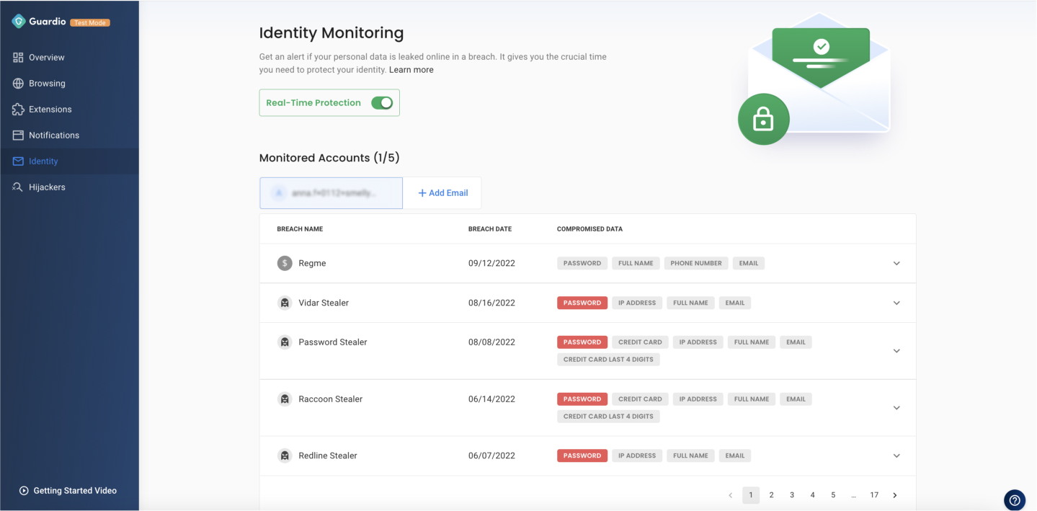The width and height of the screenshot is (1037, 511).
Task: Select the blurred monitored email tab
Action: (x=331, y=193)
